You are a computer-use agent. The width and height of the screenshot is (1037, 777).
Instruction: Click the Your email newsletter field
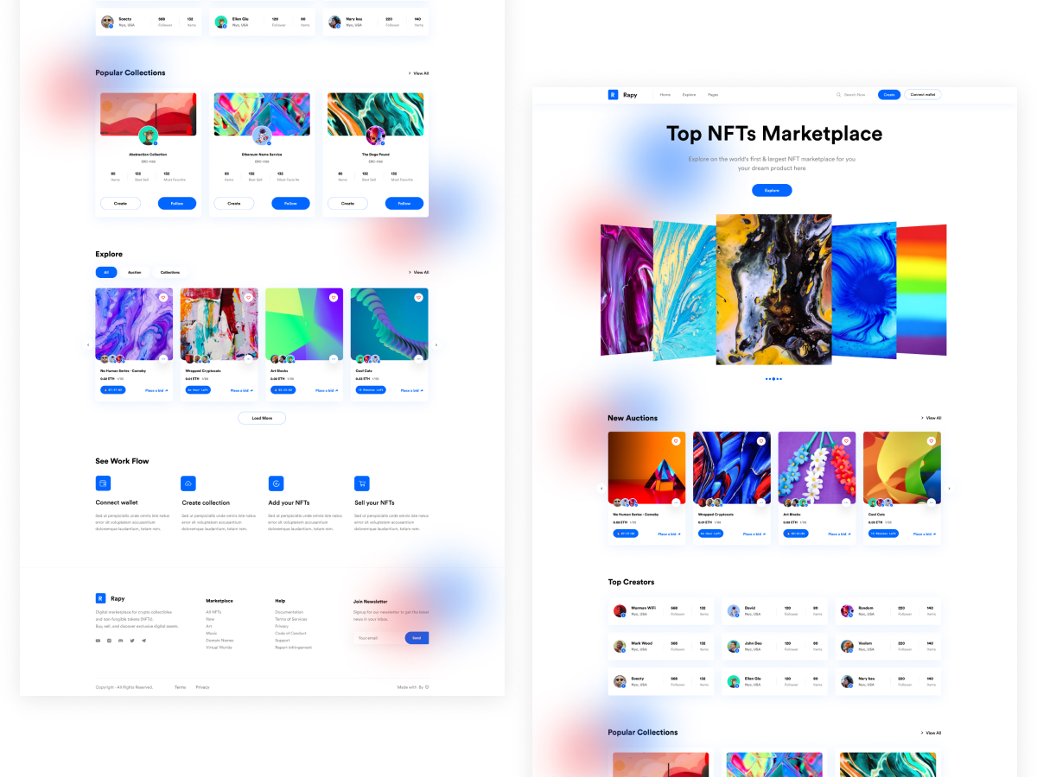click(379, 638)
